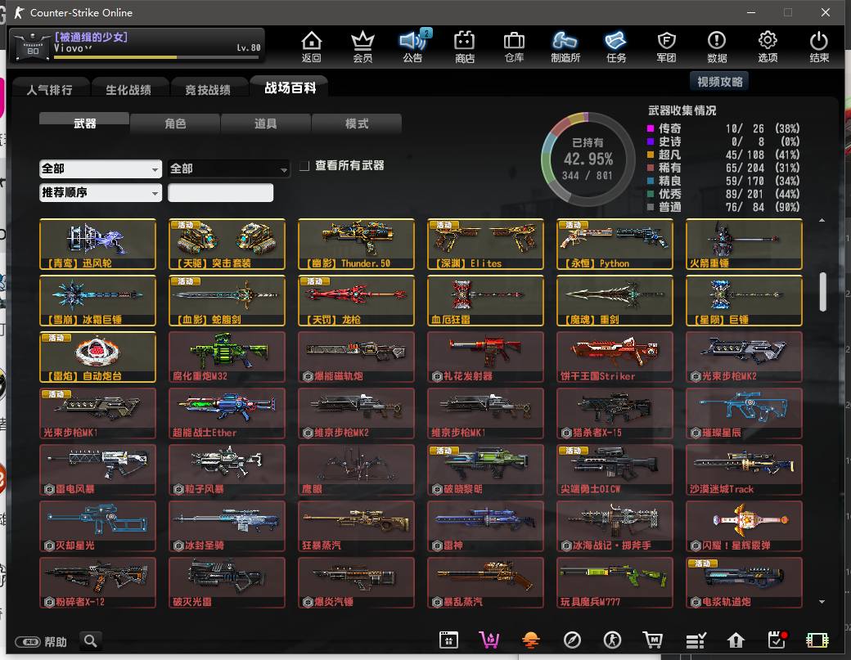Click the colorful film frame icon
Image resolution: width=851 pixels, height=660 pixels.
click(x=817, y=640)
